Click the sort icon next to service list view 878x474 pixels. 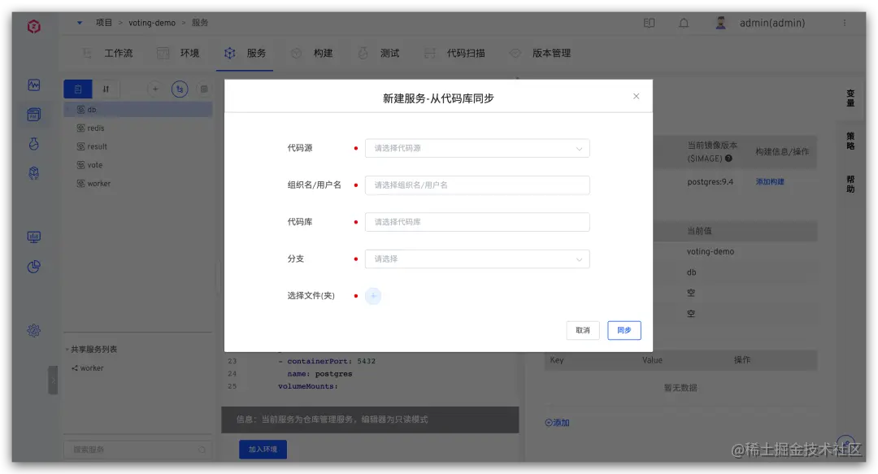pos(106,89)
